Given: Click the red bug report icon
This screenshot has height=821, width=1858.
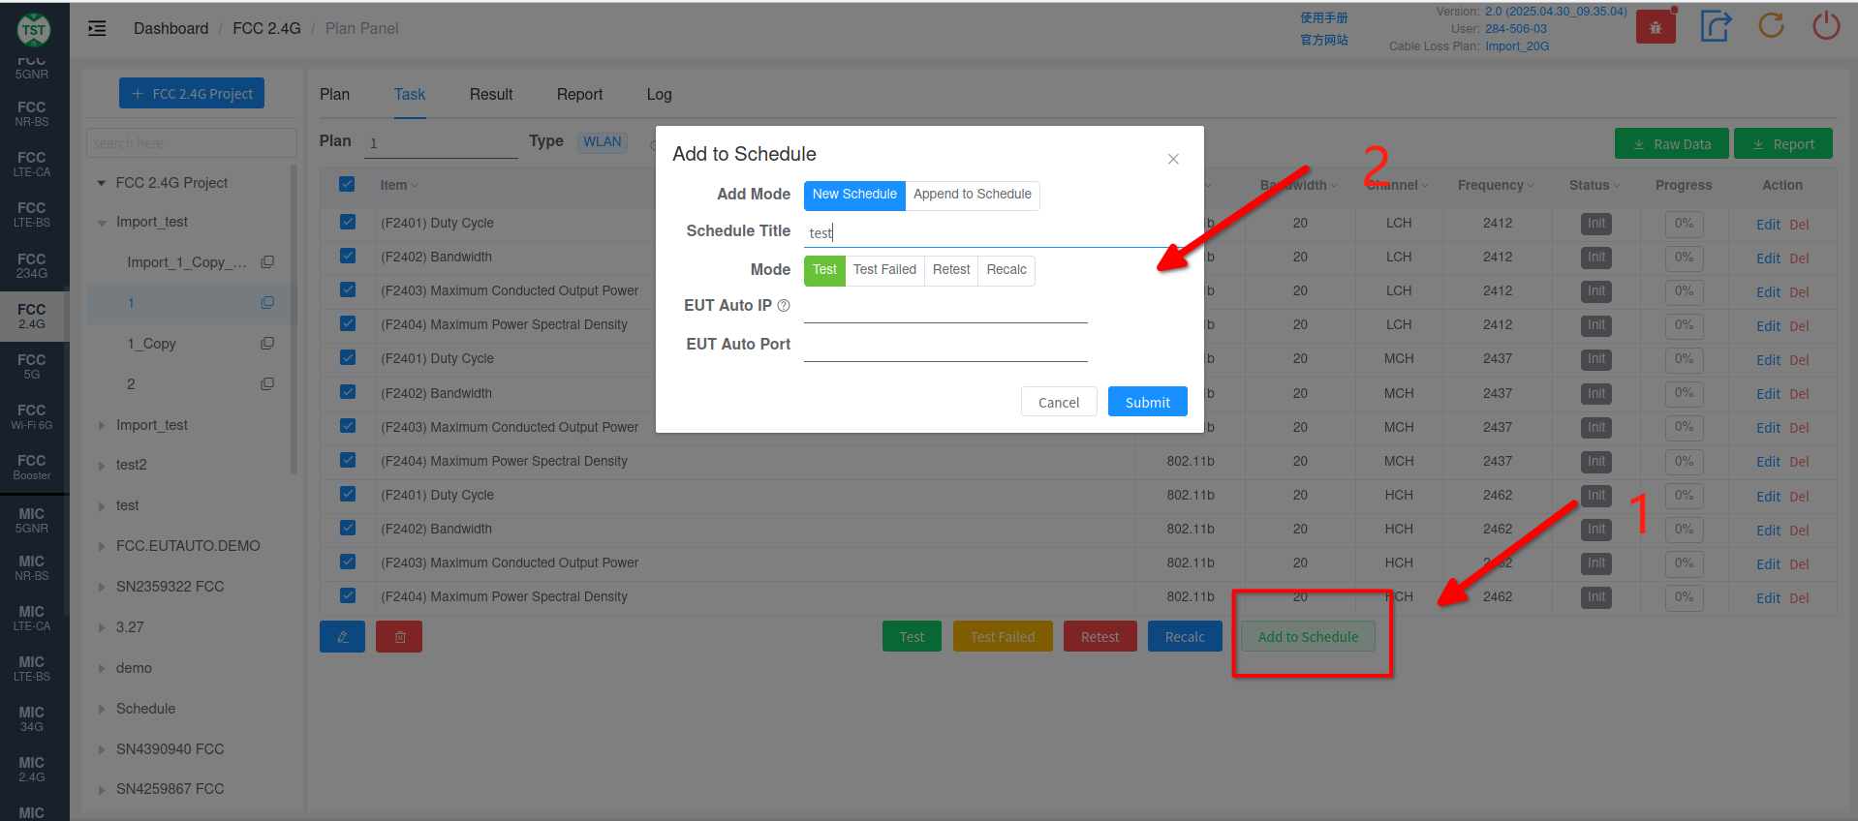Looking at the screenshot, I should 1655,28.
